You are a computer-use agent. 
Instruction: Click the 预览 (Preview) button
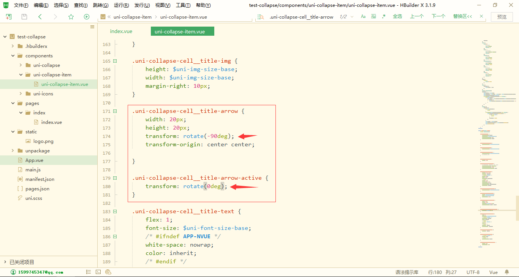coord(502,17)
